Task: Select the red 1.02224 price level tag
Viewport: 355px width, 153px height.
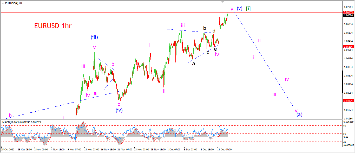Action: (348, 101)
